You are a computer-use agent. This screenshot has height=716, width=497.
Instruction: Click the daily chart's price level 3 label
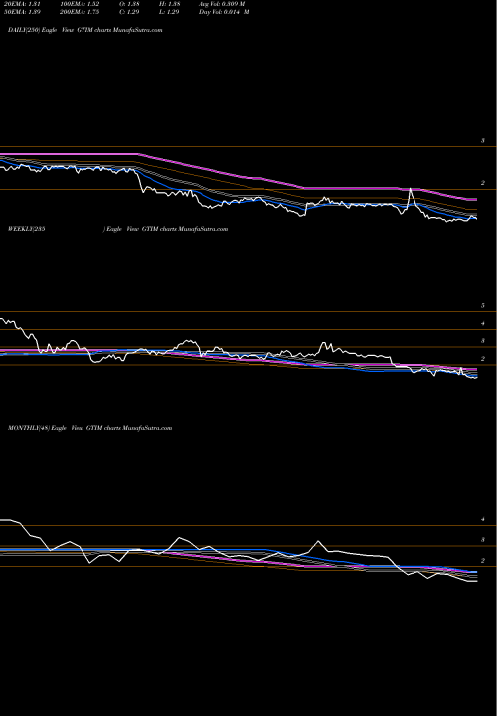pyautogui.click(x=483, y=140)
